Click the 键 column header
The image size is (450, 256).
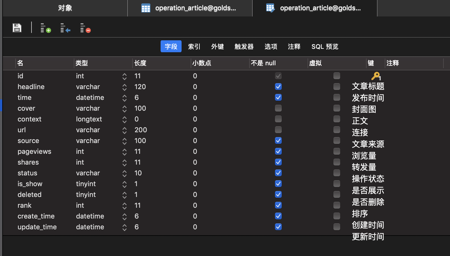pos(376,63)
